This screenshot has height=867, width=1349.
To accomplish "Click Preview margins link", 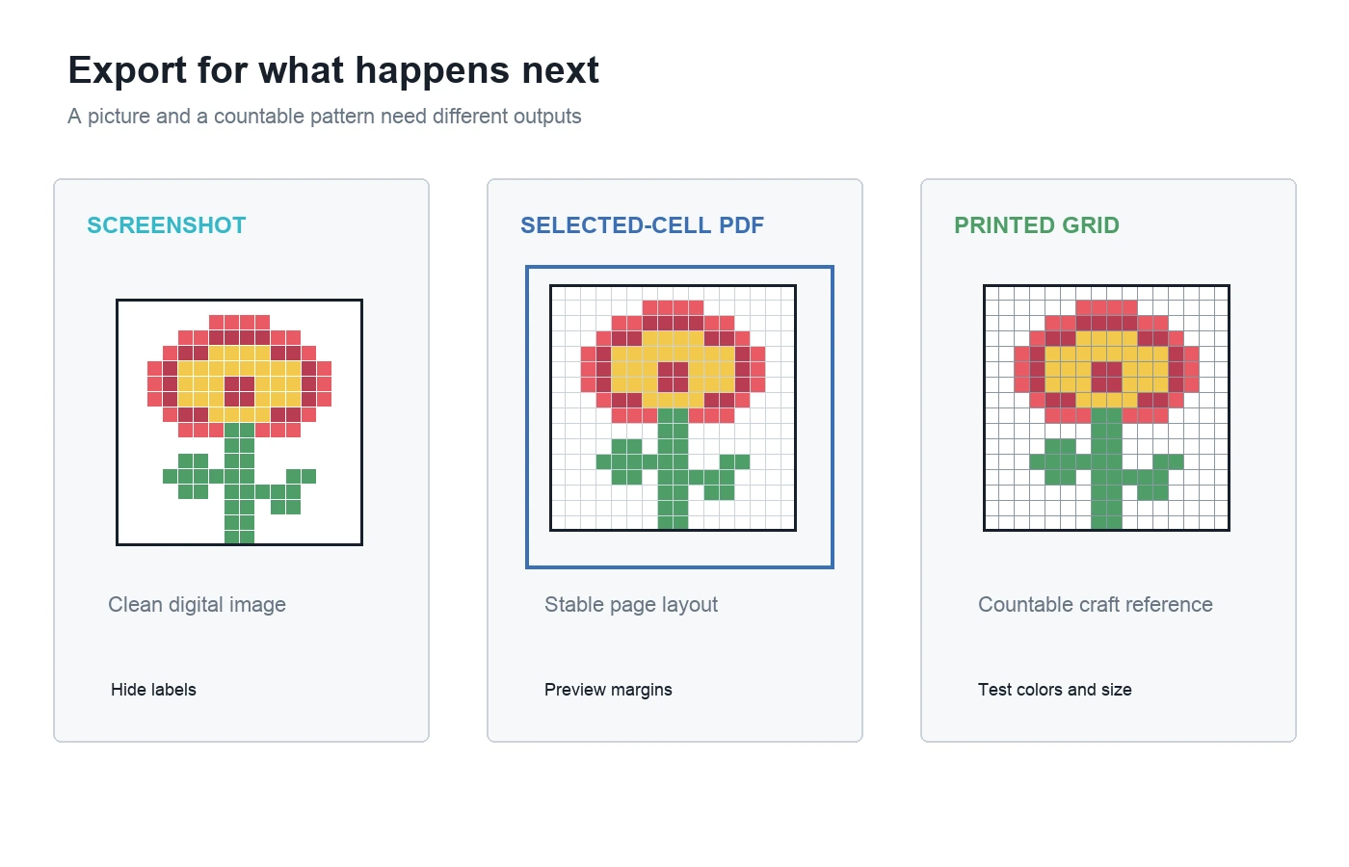I will click(608, 690).
